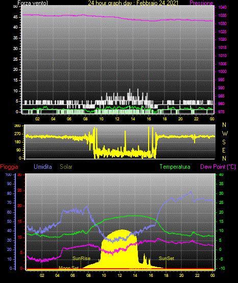Click the 'S' compass direction label
The image size is (238, 283).
click(x=224, y=142)
